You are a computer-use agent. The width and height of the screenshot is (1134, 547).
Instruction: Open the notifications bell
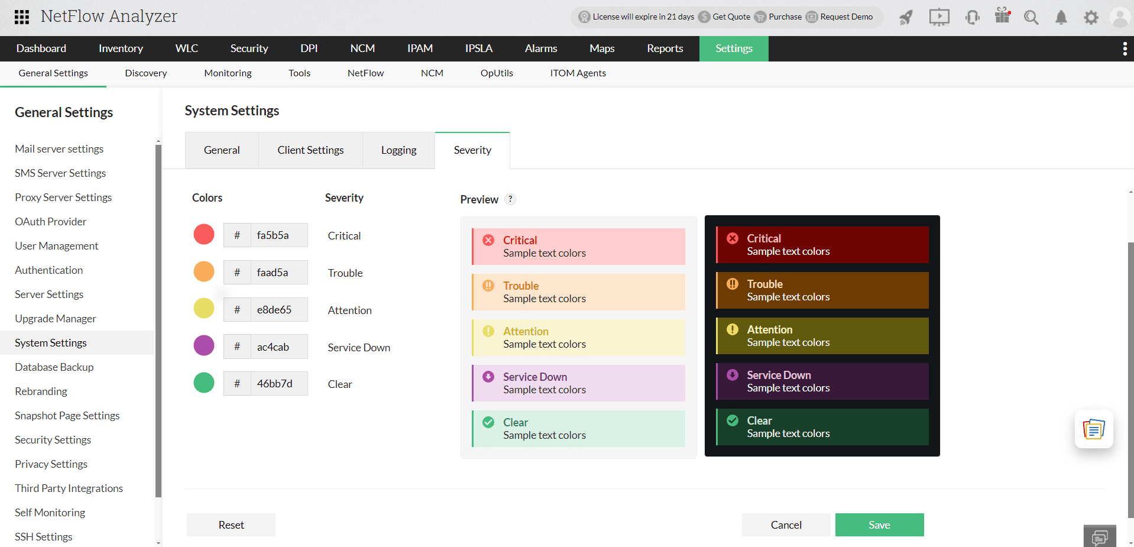1061,17
